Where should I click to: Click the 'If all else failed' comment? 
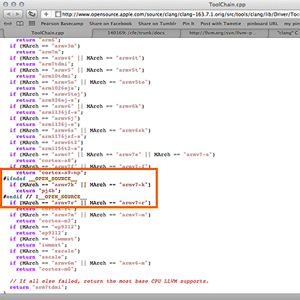109,281
